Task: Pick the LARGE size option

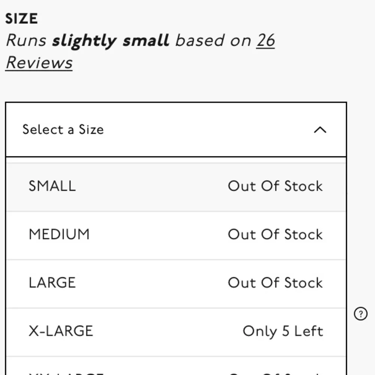Action: click(x=52, y=283)
